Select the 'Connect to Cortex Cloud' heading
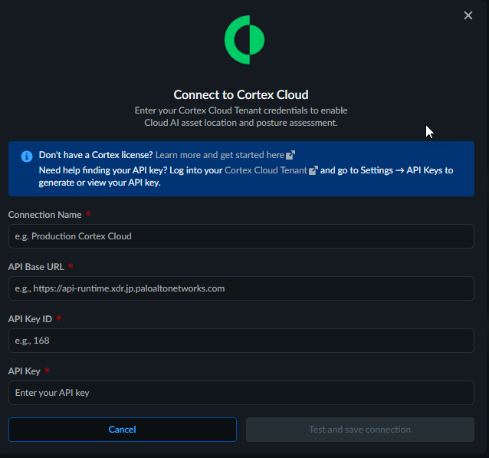This screenshot has height=458, width=489. pyautogui.click(x=241, y=94)
